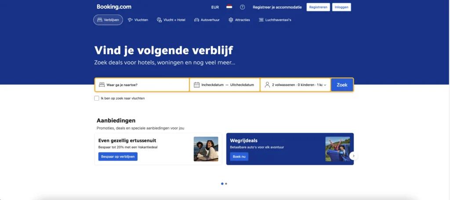
Task: Open the Incheckdatum date picker
Action: pyautogui.click(x=212, y=85)
